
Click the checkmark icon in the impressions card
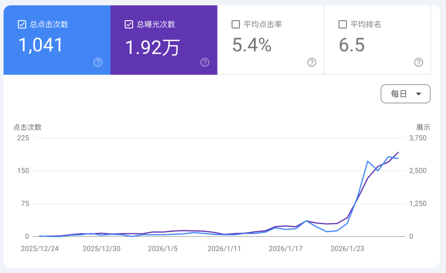click(x=128, y=24)
